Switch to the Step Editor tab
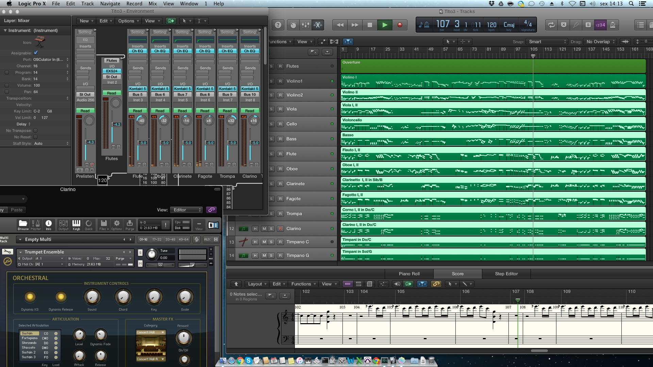Screen dimensions: 653x367 tap(506, 274)
